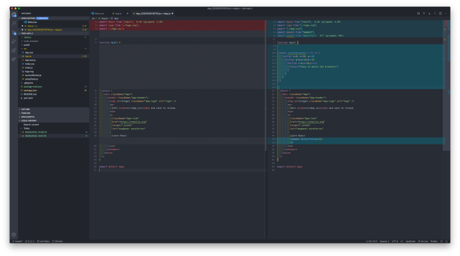Open the Search view in the activity bar

tap(14, 23)
